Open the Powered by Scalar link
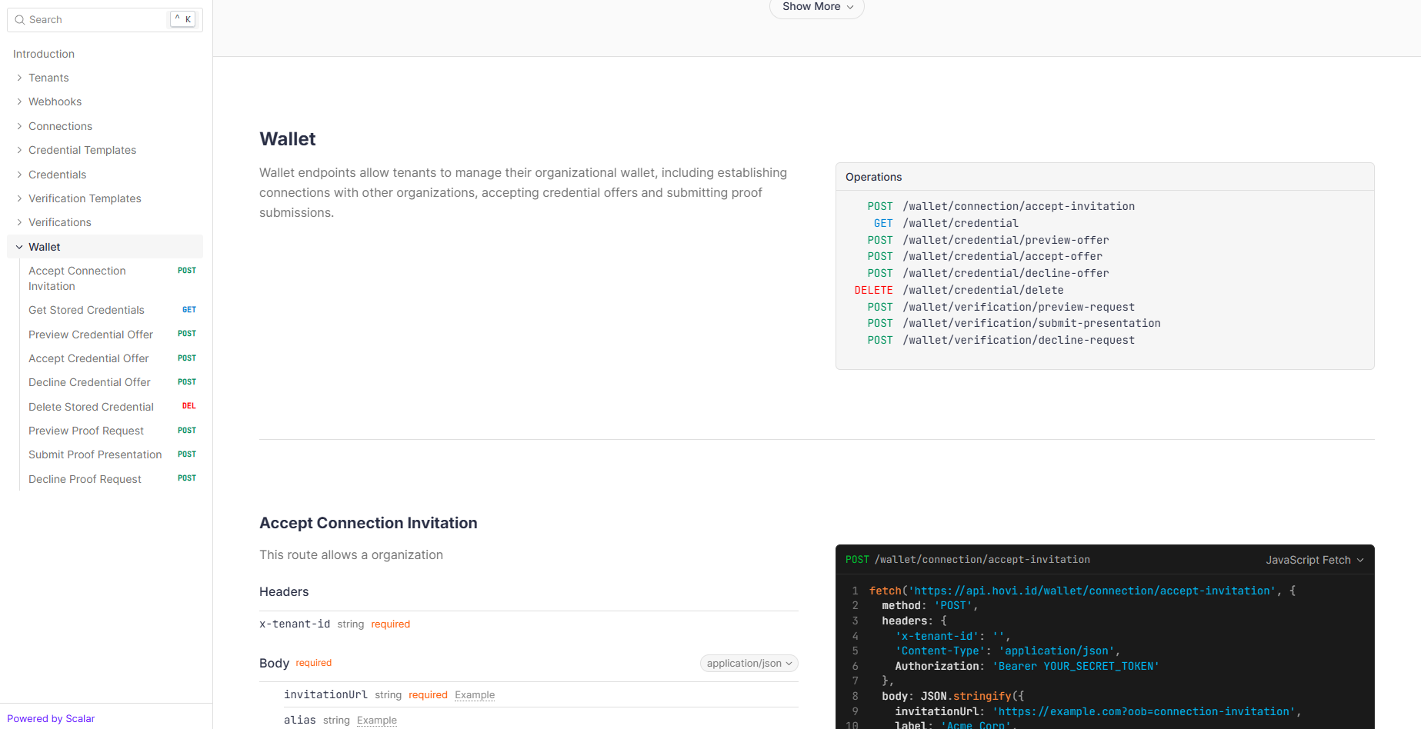Screen dimensions: 1421x729 51,718
